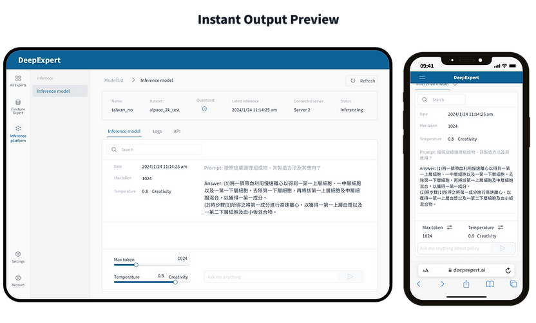Click the Max token value box 1024
Viewport: 536px width, 323px height.
[x=182, y=259]
